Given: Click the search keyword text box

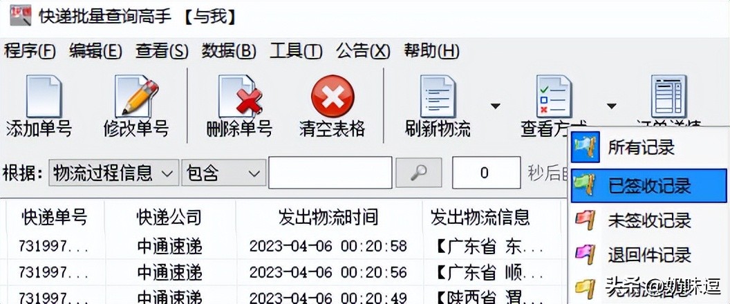Looking at the screenshot, I should 330,173.
